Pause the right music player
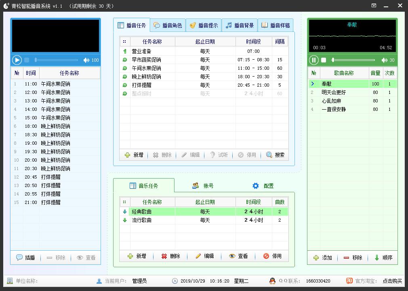This screenshot has height=291, width=408. pyautogui.click(x=314, y=60)
